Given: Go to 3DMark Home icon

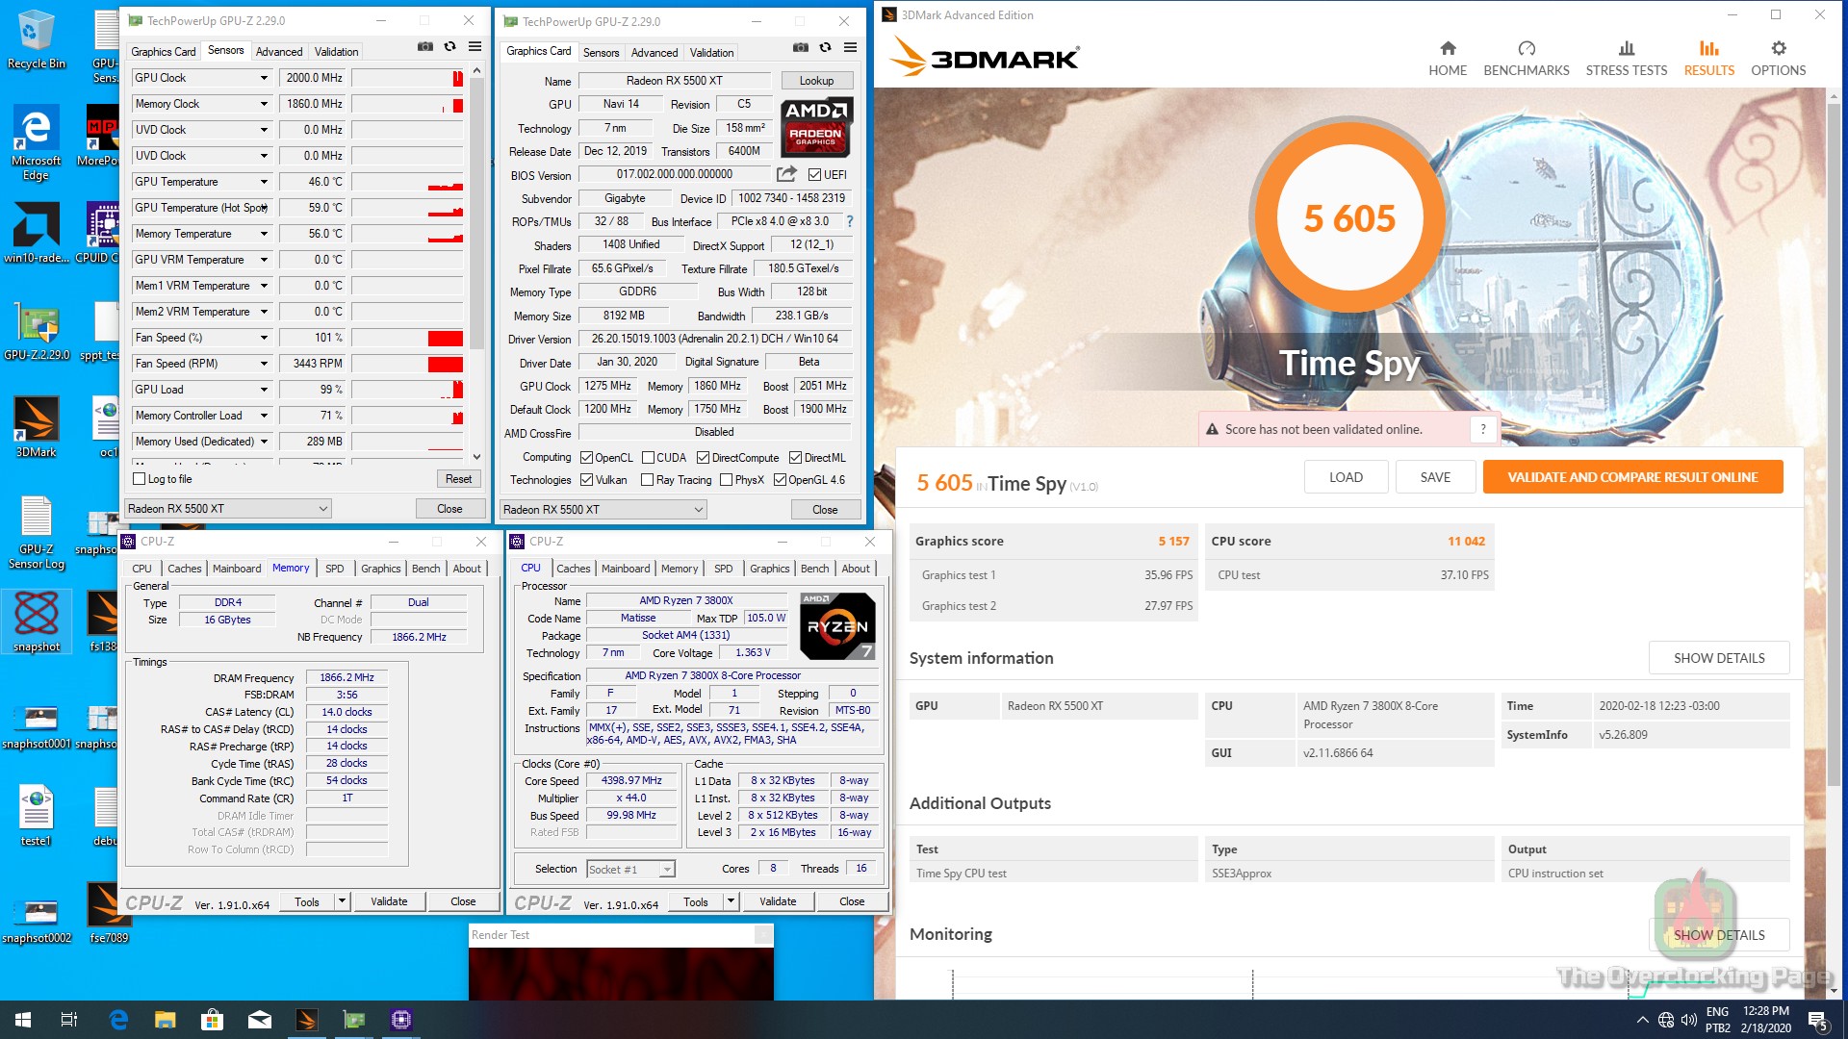Looking at the screenshot, I should (x=1447, y=49).
